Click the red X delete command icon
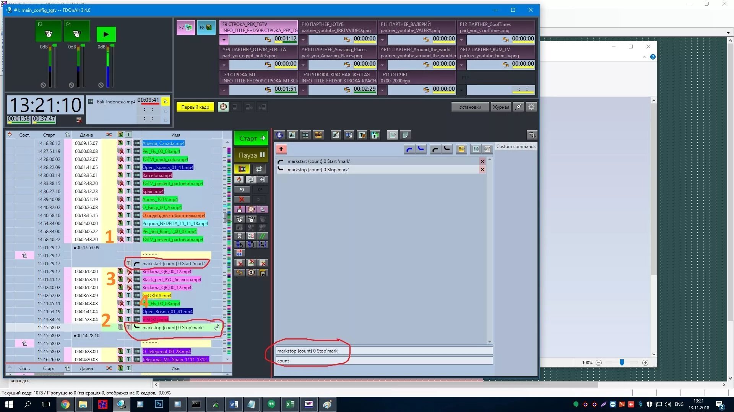734x412 pixels. coord(242,199)
